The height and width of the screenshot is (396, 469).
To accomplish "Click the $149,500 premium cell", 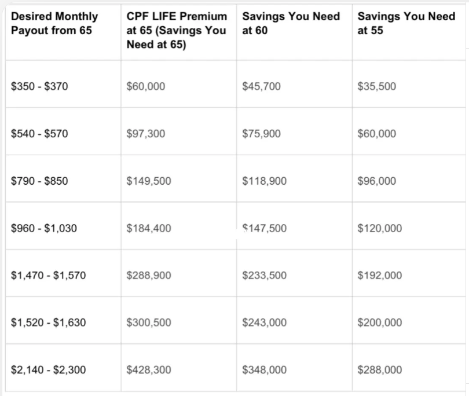I will click(148, 181).
